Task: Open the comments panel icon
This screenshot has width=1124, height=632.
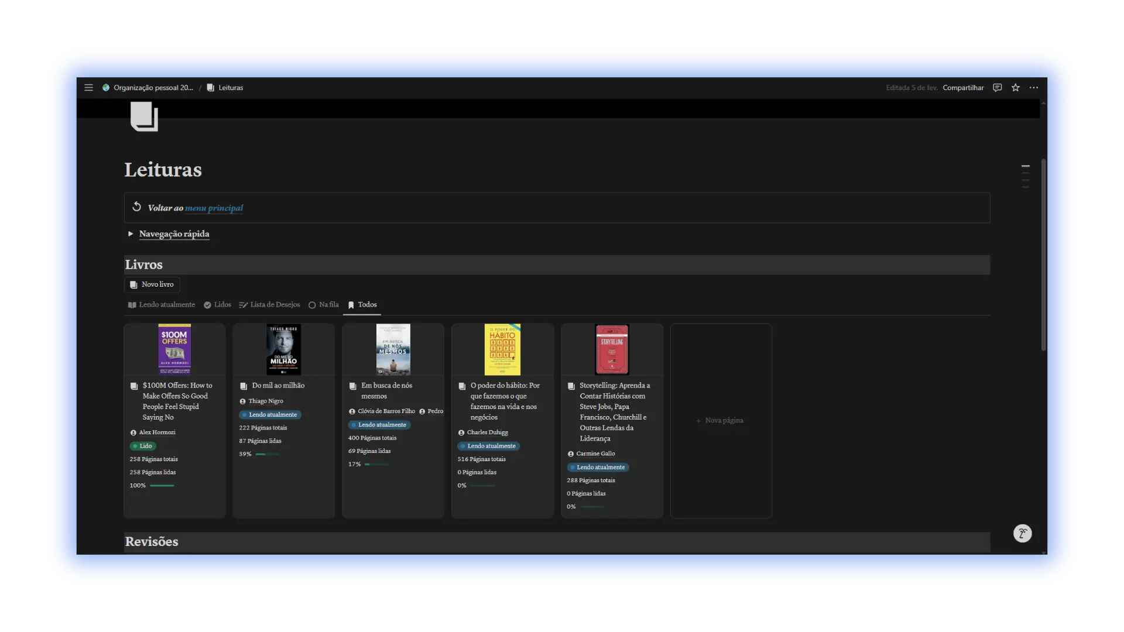Action: click(998, 88)
